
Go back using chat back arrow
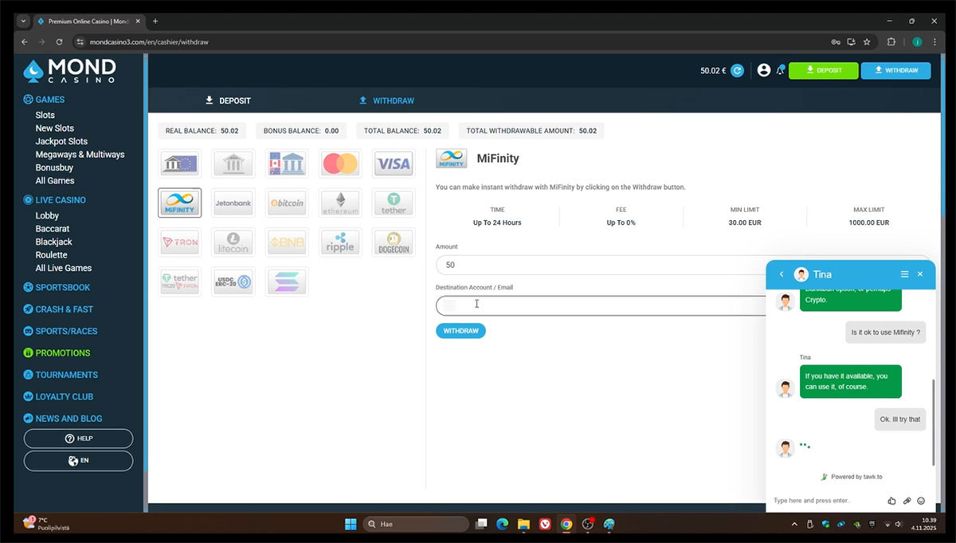click(x=782, y=274)
